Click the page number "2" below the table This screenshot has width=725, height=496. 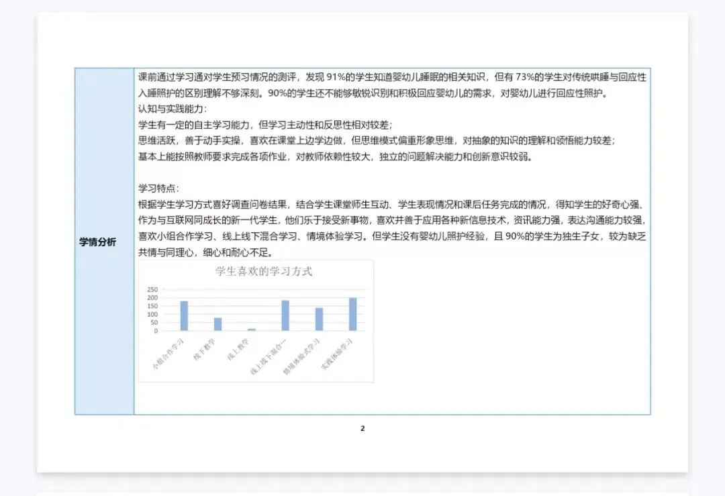point(362,428)
